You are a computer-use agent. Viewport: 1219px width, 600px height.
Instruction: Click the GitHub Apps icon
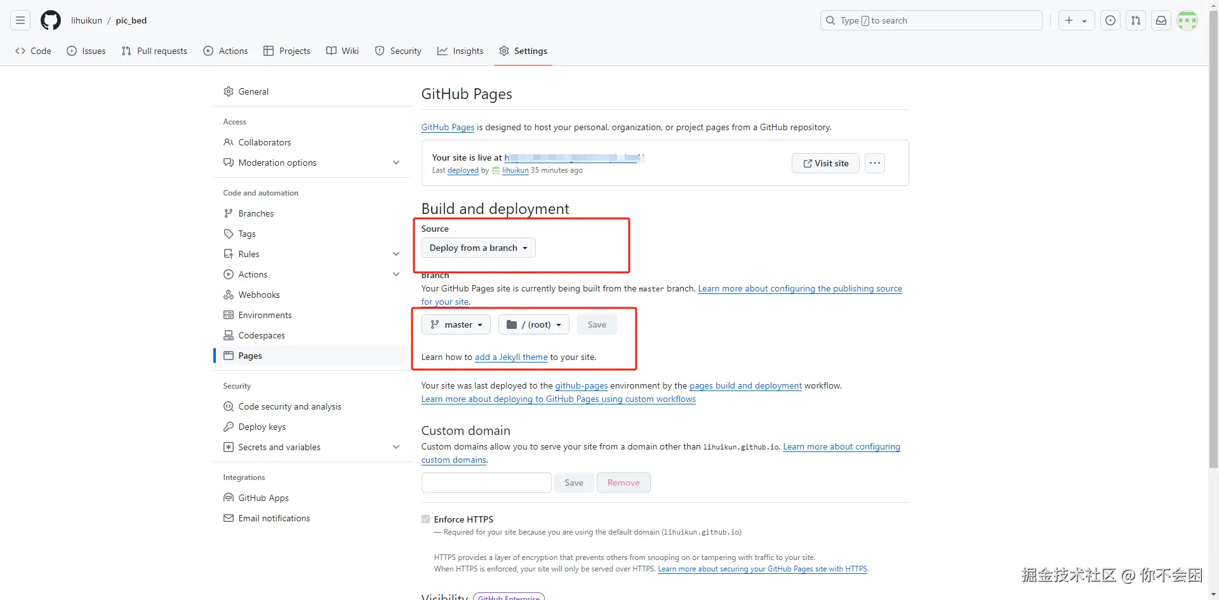point(229,498)
